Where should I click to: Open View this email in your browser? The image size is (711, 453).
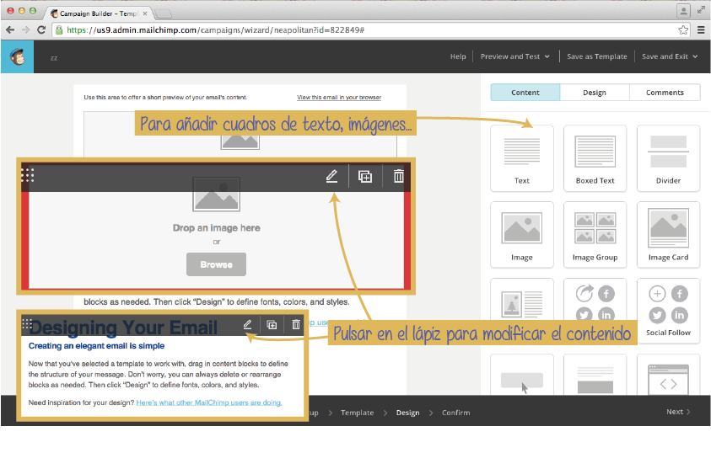339,98
